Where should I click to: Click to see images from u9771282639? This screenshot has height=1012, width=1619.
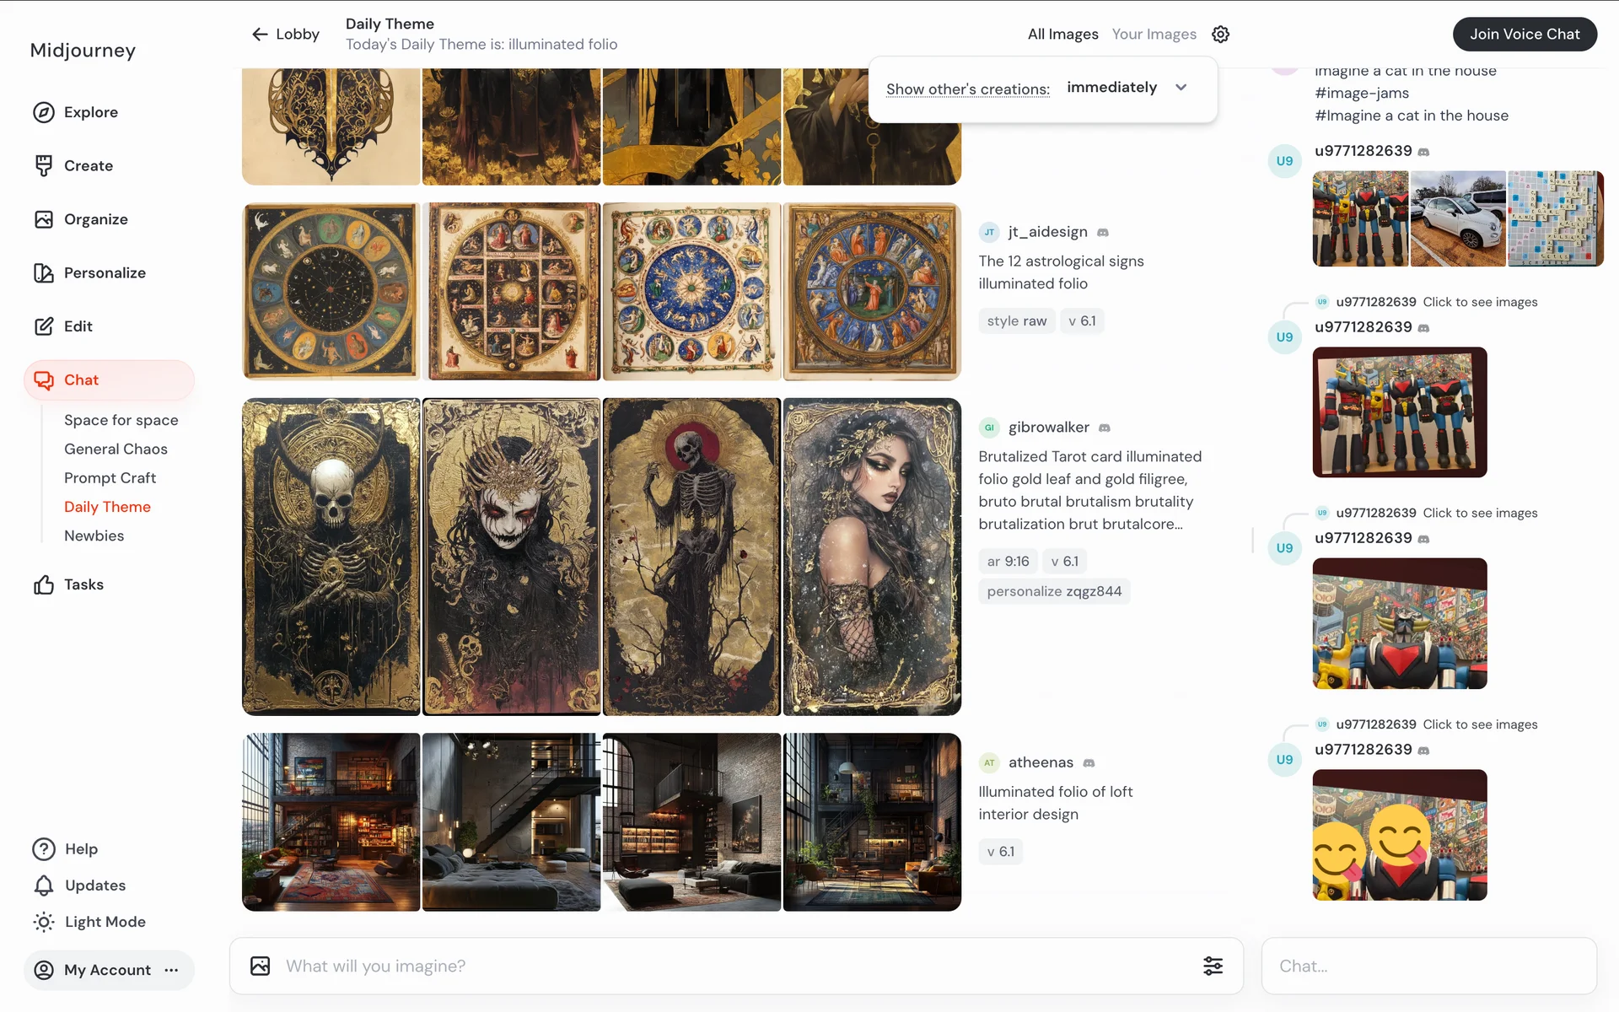pyautogui.click(x=1480, y=302)
